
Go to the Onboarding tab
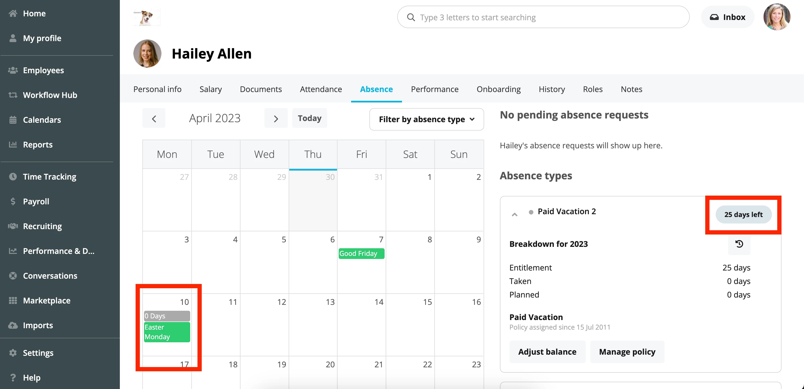click(x=499, y=89)
